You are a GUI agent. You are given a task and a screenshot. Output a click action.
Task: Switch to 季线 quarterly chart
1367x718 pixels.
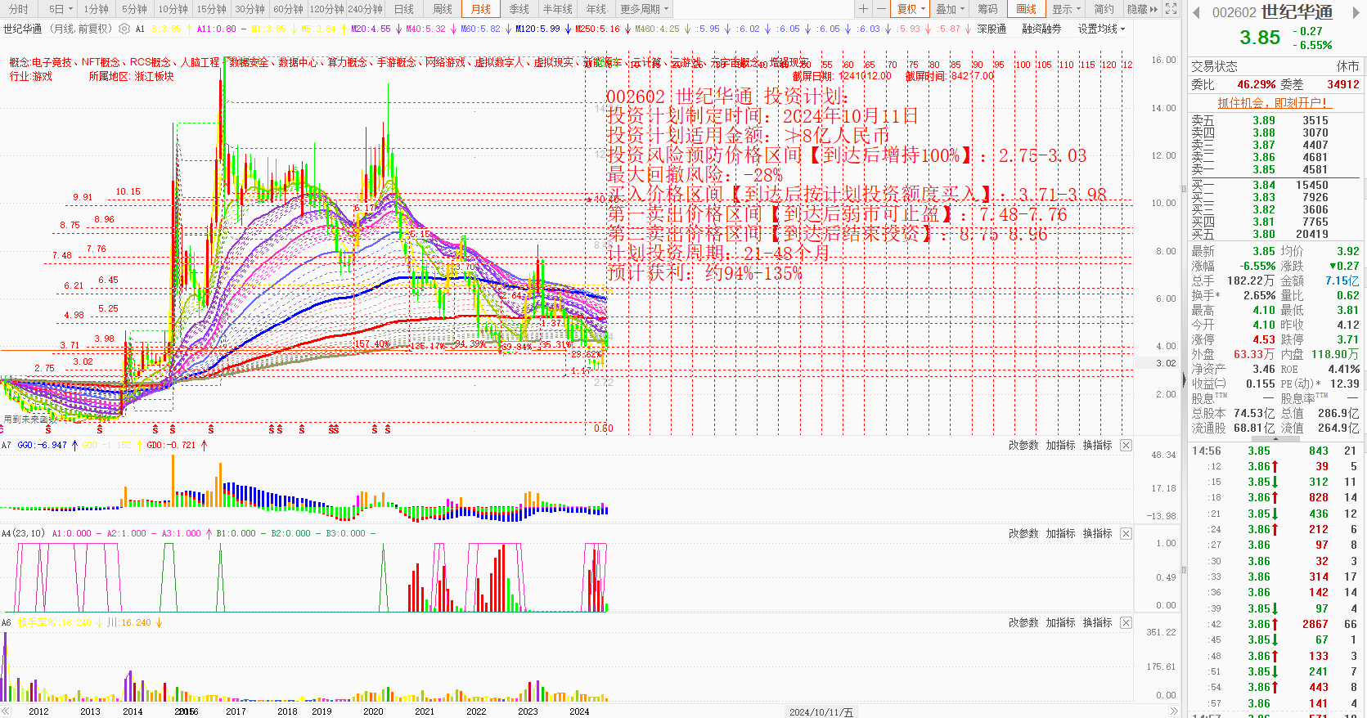tap(519, 9)
